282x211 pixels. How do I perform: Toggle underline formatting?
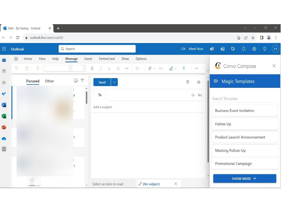pos(109,68)
